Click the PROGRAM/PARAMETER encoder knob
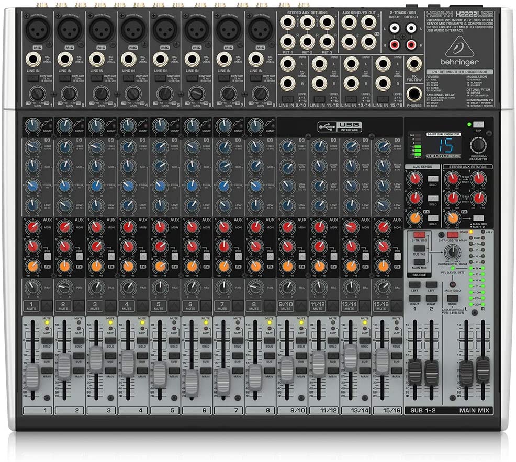This screenshot has height=462, width=516. coord(478,145)
